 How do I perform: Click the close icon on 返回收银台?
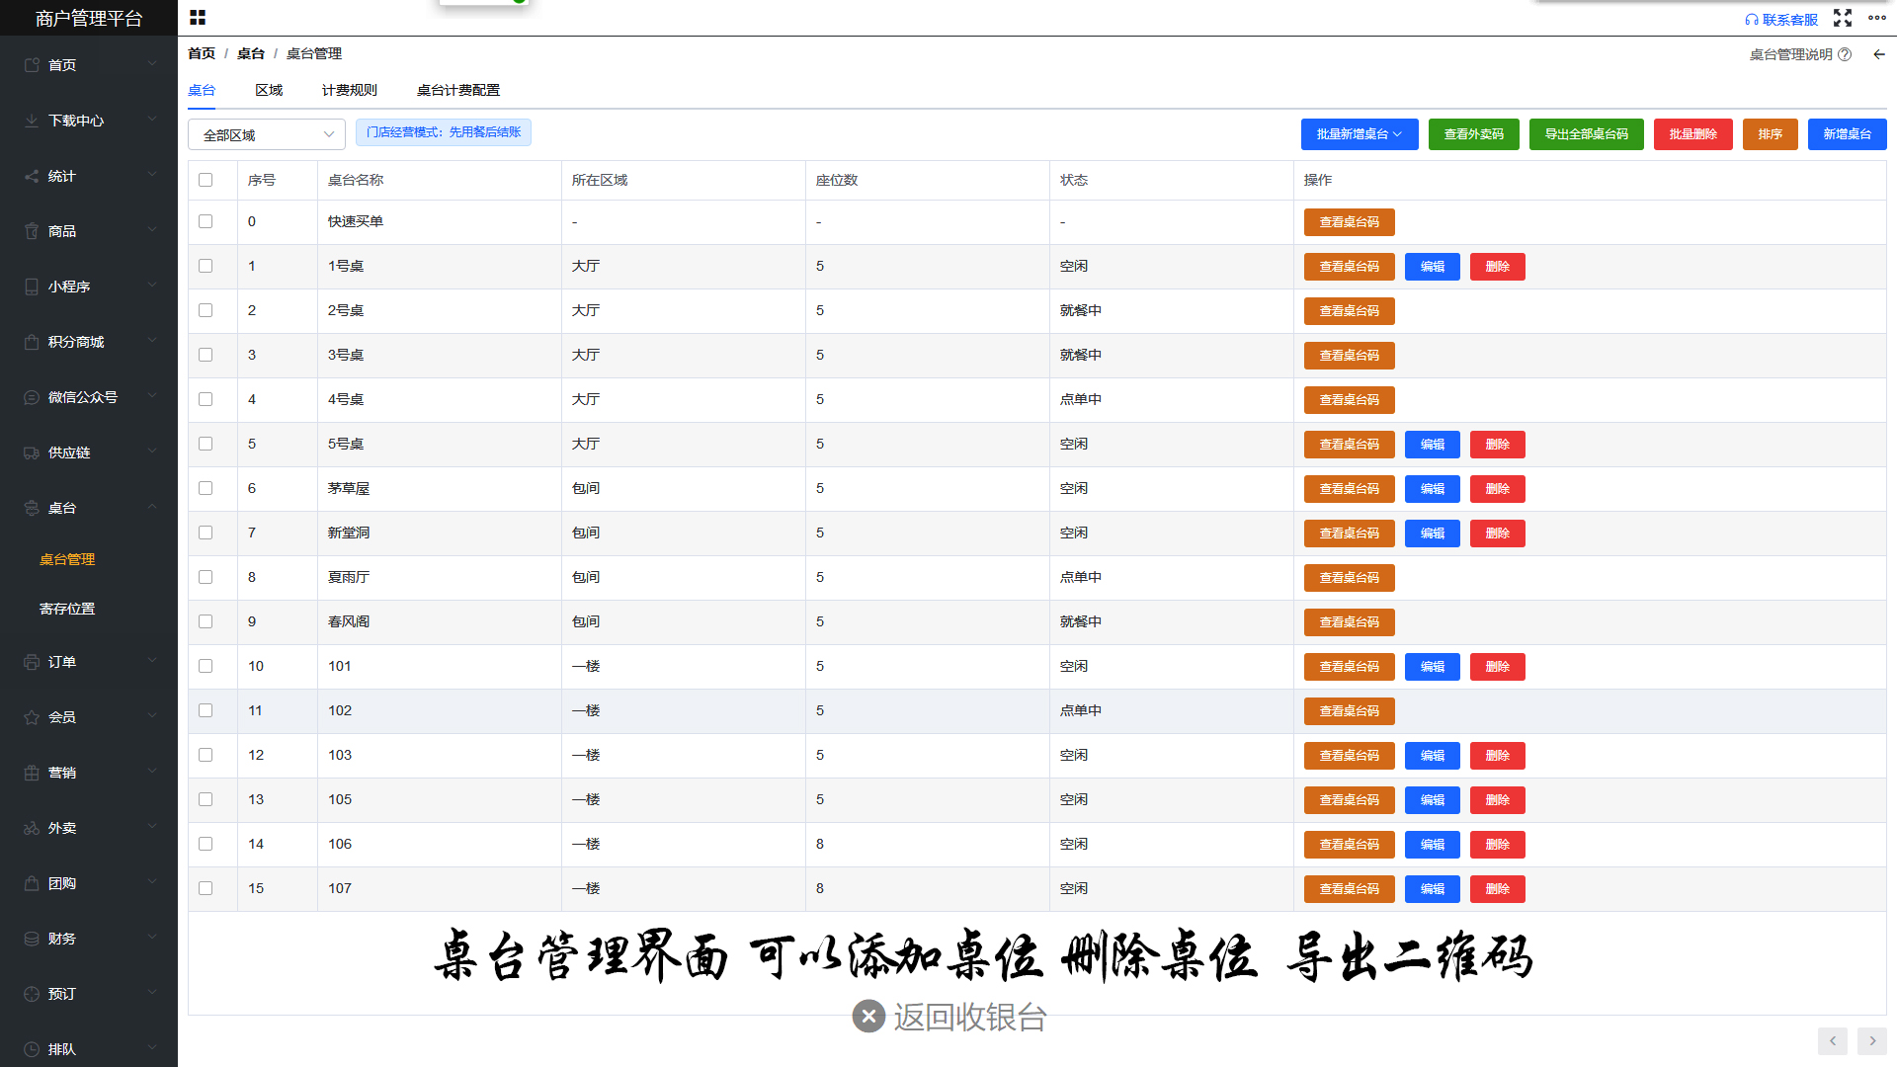pos(868,1017)
